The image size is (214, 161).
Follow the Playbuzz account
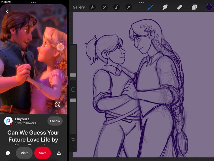55,121
